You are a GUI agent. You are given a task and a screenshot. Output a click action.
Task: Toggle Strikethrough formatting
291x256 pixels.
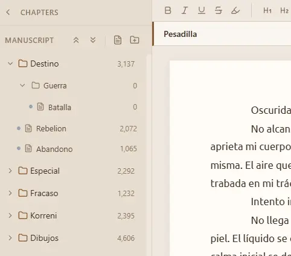click(219, 10)
